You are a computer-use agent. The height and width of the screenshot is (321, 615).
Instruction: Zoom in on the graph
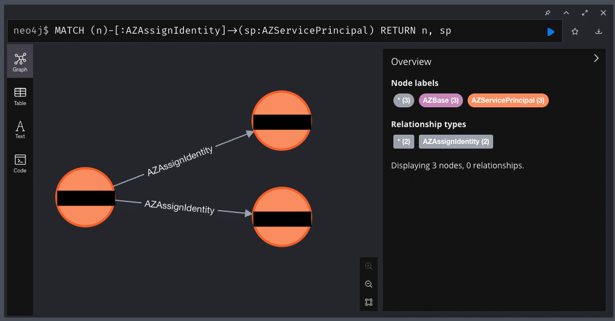coord(368,266)
